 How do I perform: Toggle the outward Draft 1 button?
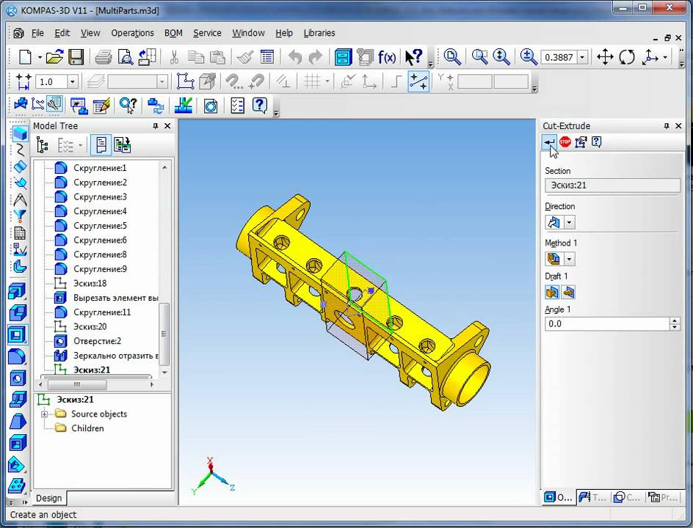pos(553,293)
